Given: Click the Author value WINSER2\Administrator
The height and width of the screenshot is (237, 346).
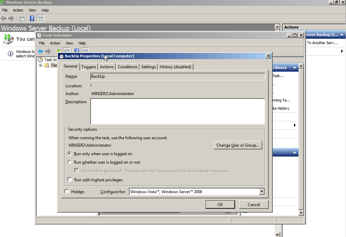Looking at the screenshot, I should (113, 94).
